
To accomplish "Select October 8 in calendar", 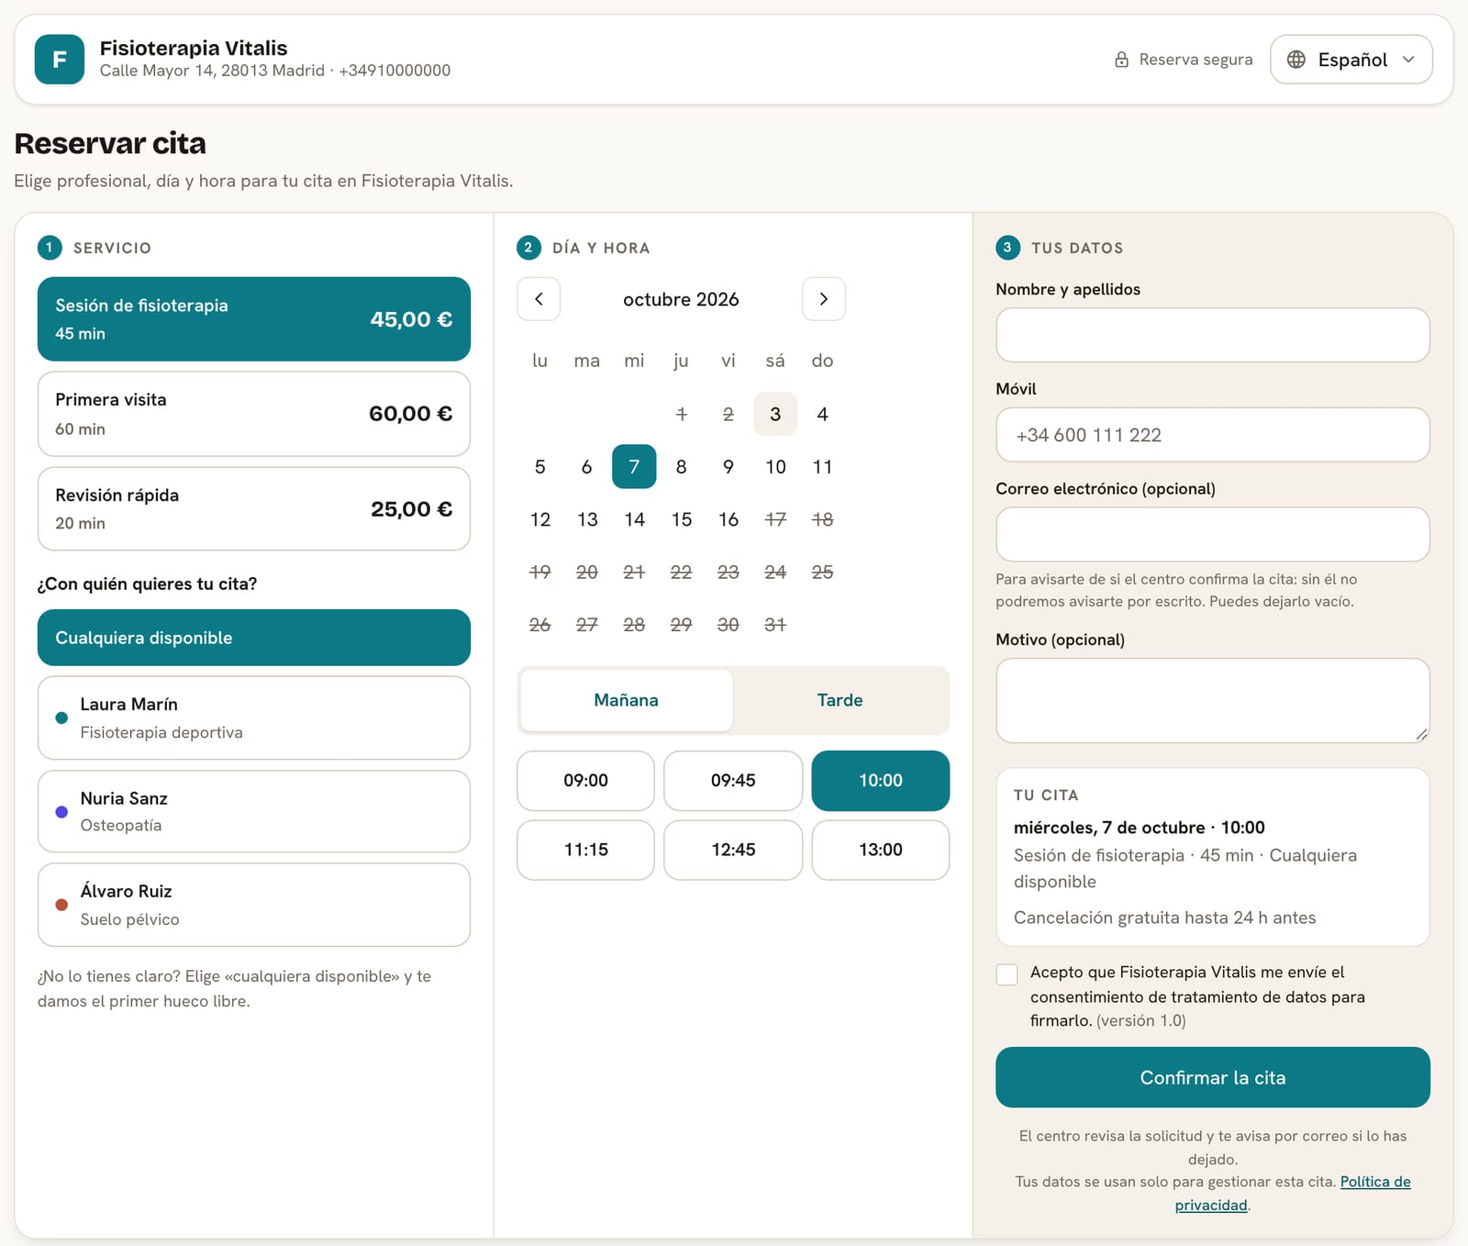I will point(681,466).
